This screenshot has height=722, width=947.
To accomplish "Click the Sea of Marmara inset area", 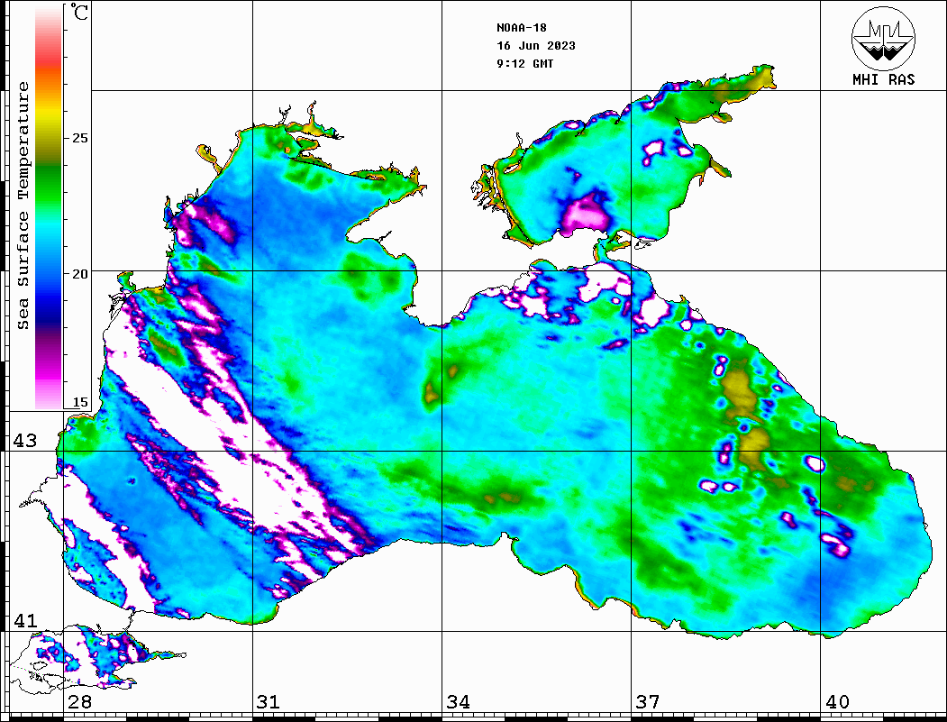I will click(96, 659).
